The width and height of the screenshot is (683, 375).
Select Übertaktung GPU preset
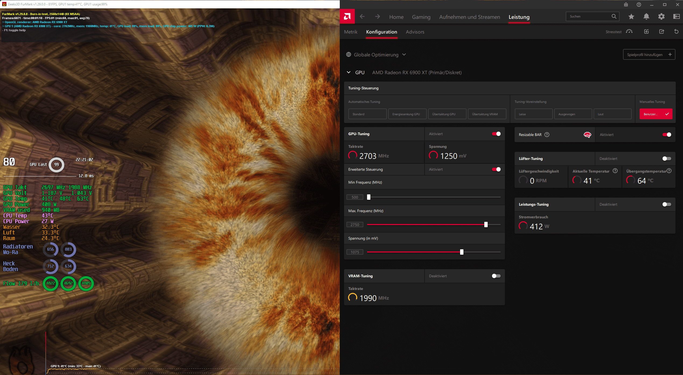pyautogui.click(x=447, y=114)
